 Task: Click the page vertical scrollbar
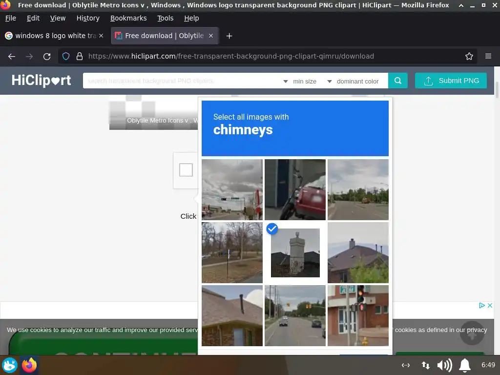(x=497, y=89)
